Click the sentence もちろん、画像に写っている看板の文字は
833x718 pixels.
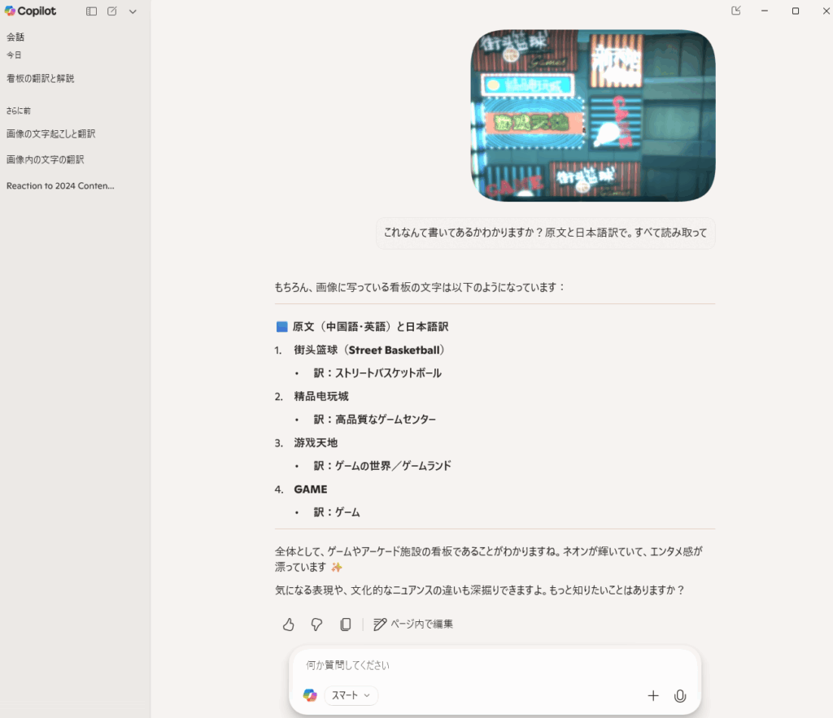coord(420,287)
